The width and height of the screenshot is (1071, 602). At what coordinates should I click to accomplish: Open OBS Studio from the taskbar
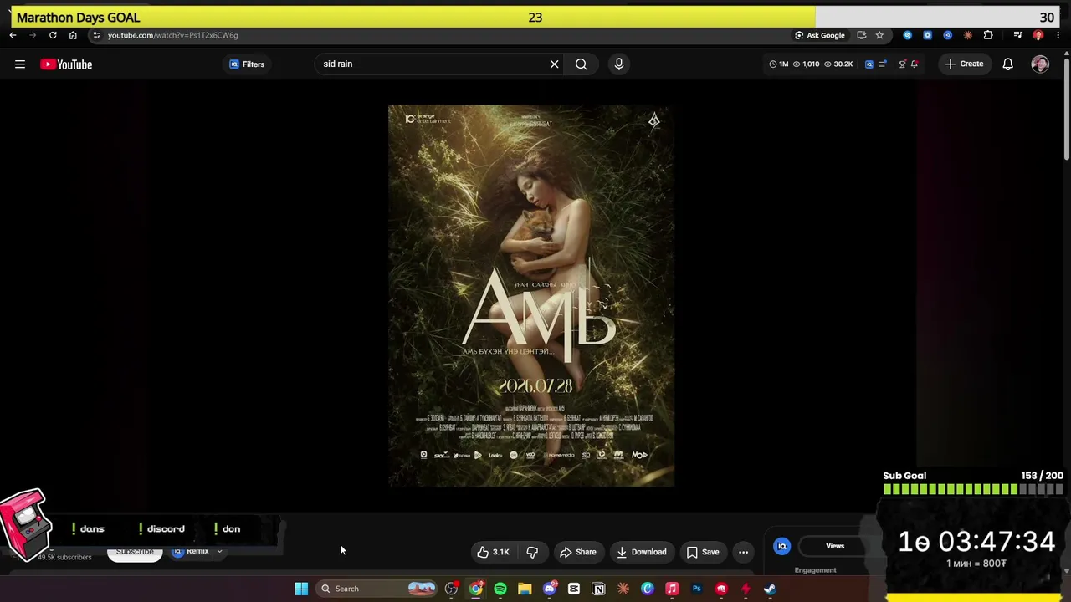pos(451,589)
